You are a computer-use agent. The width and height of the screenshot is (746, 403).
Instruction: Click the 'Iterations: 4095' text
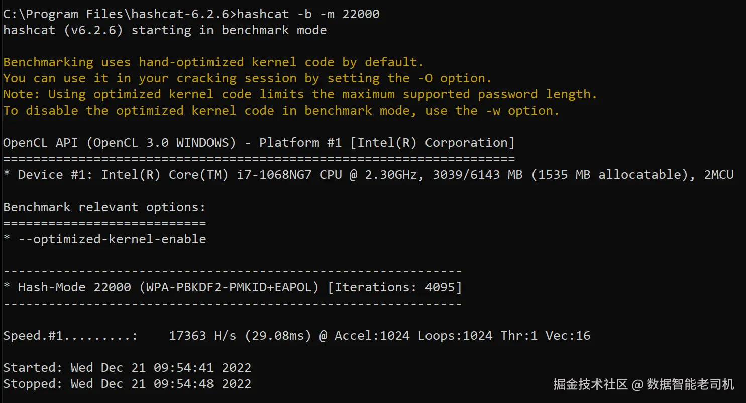394,287
